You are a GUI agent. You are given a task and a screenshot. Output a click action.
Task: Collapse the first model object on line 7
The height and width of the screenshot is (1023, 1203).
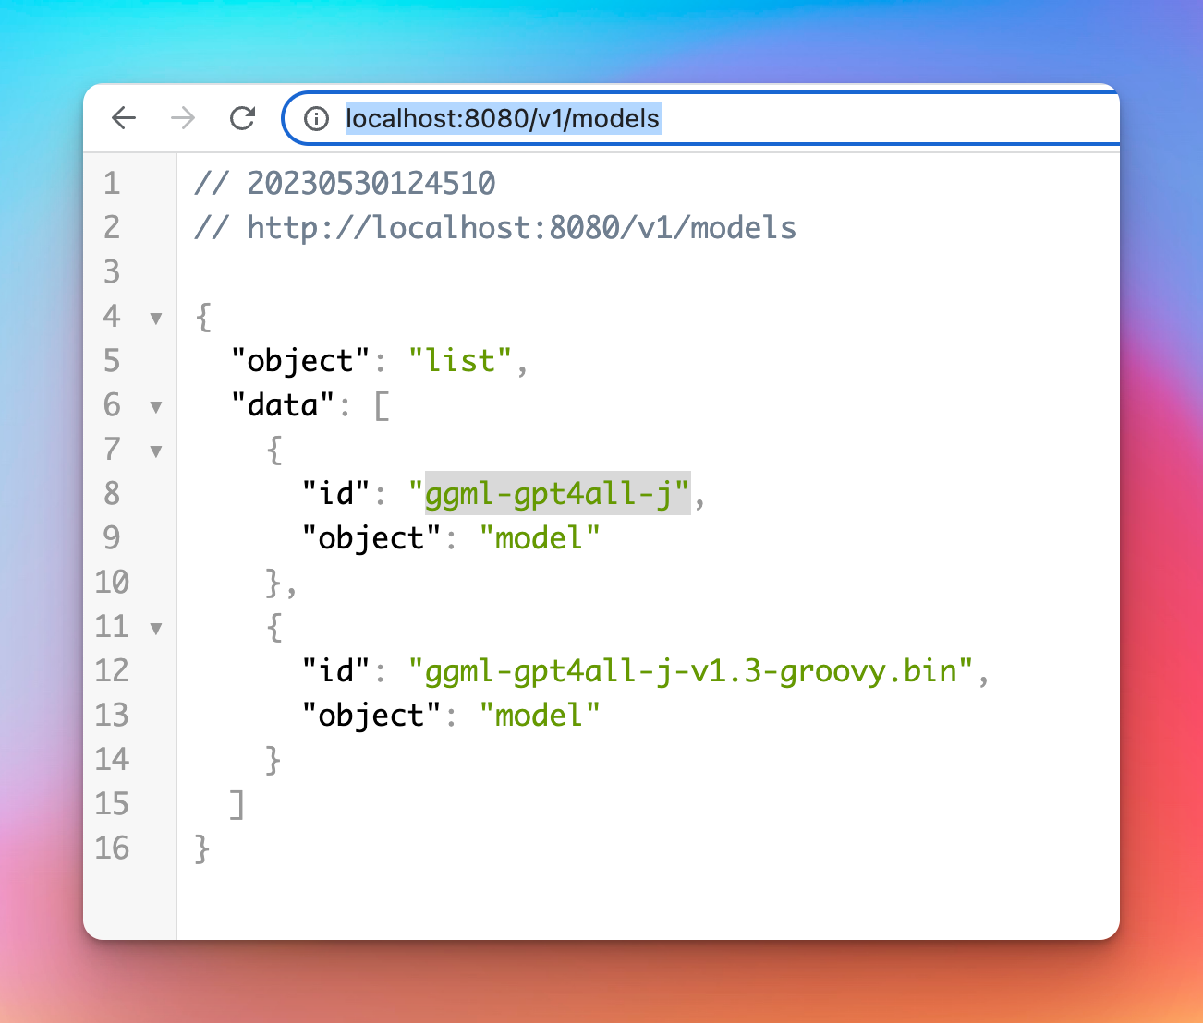pyautogui.click(x=156, y=451)
